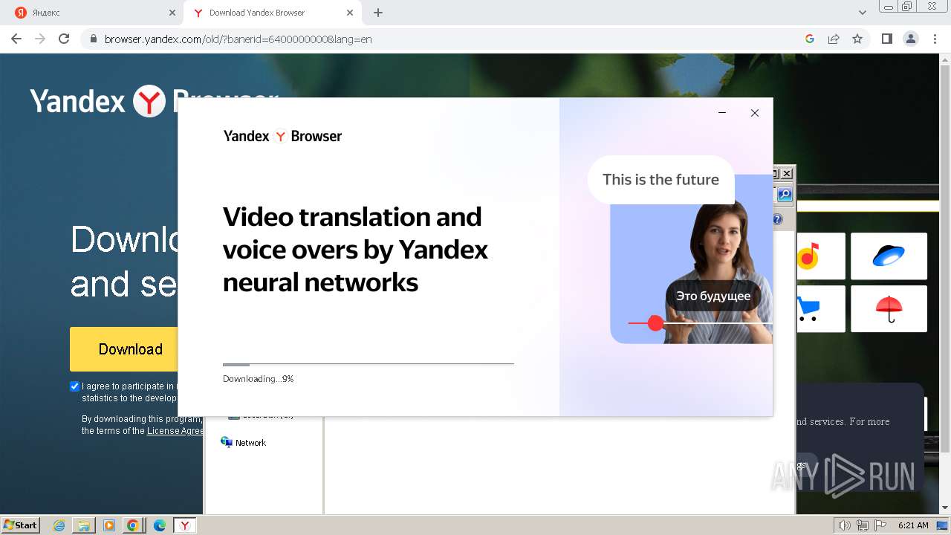
Task: Click the 'This is the future' bubble
Action: pos(660,180)
